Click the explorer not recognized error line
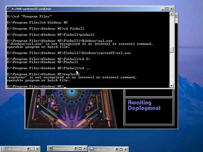The height and width of the screenshot is (152, 203). click(x=72, y=77)
